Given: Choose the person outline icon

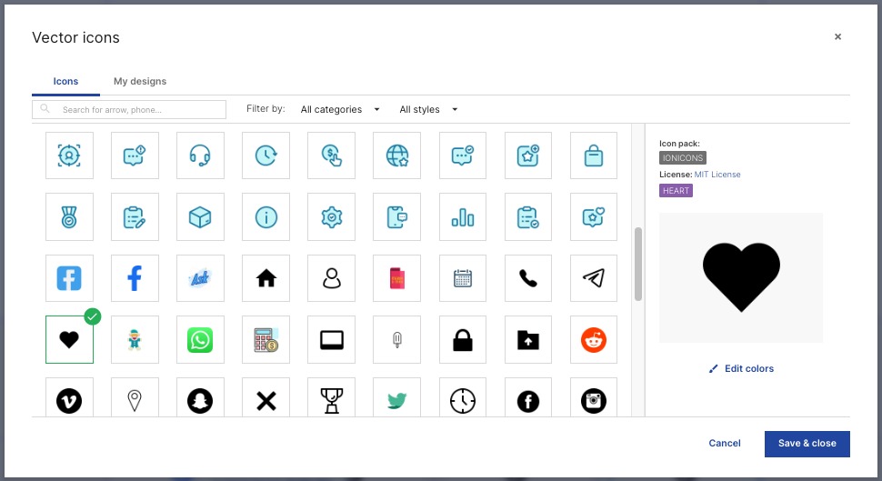Looking at the screenshot, I should 331,278.
